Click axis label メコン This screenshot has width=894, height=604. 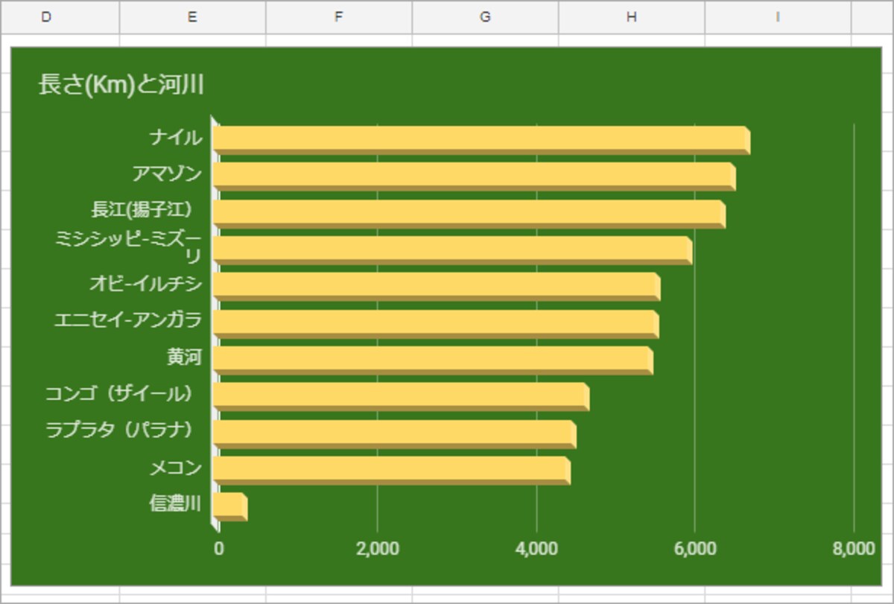[x=175, y=467]
